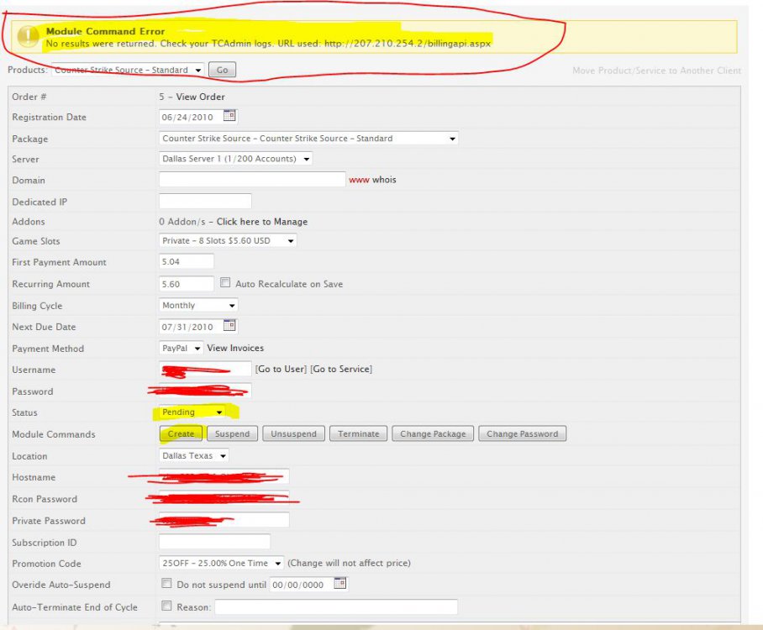This screenshot has width=763, height=630.
Task: Tick the Do not suspend until checkbox
Action: click(x=166, y=585)
